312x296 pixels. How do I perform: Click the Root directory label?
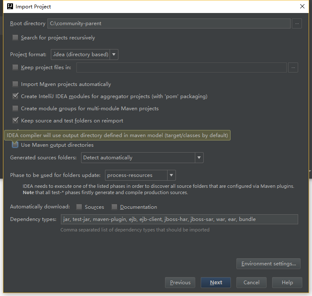pos(28,23)
